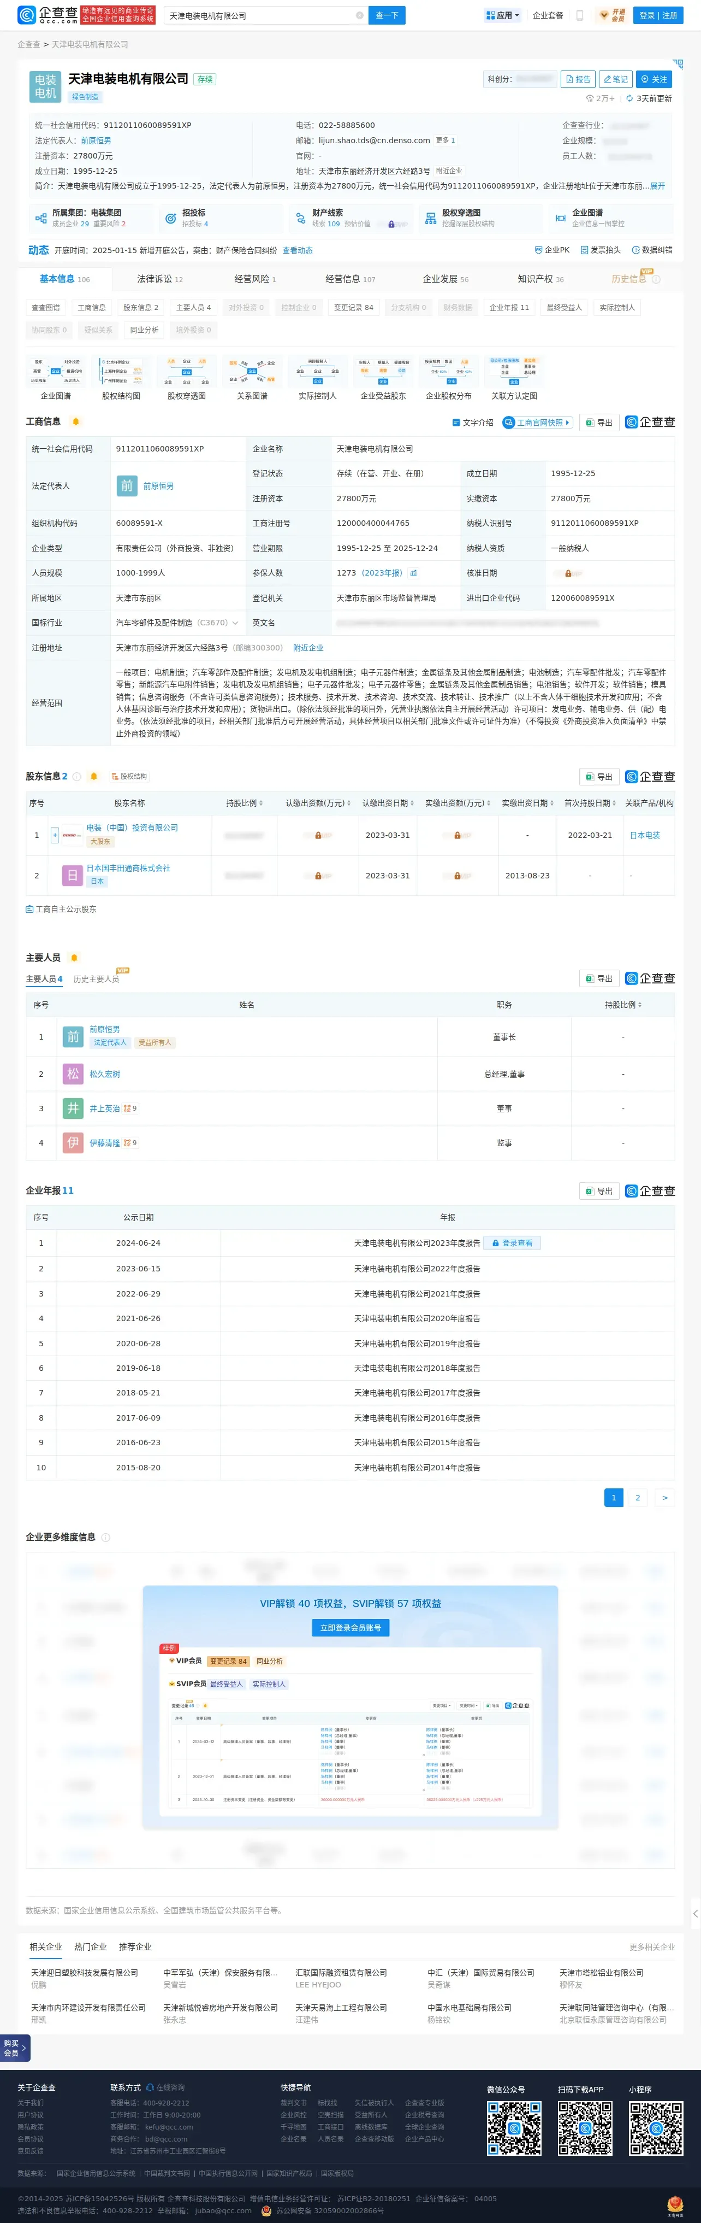This screenshot has height=2223, width=701.
Task: Expand the full company 简介 via 展开
Action: click(657, 186)
